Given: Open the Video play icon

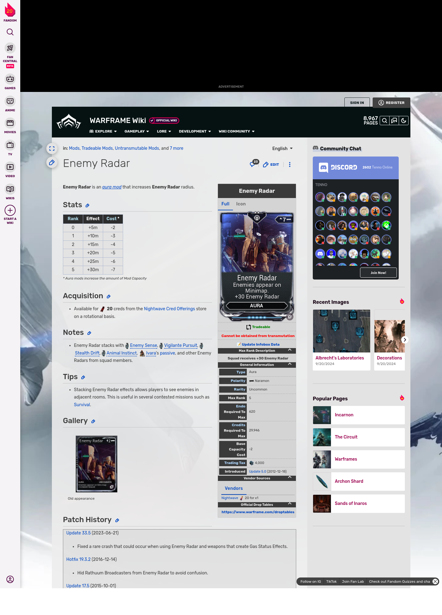Looking at the screenshot, I should coord(10,167).
